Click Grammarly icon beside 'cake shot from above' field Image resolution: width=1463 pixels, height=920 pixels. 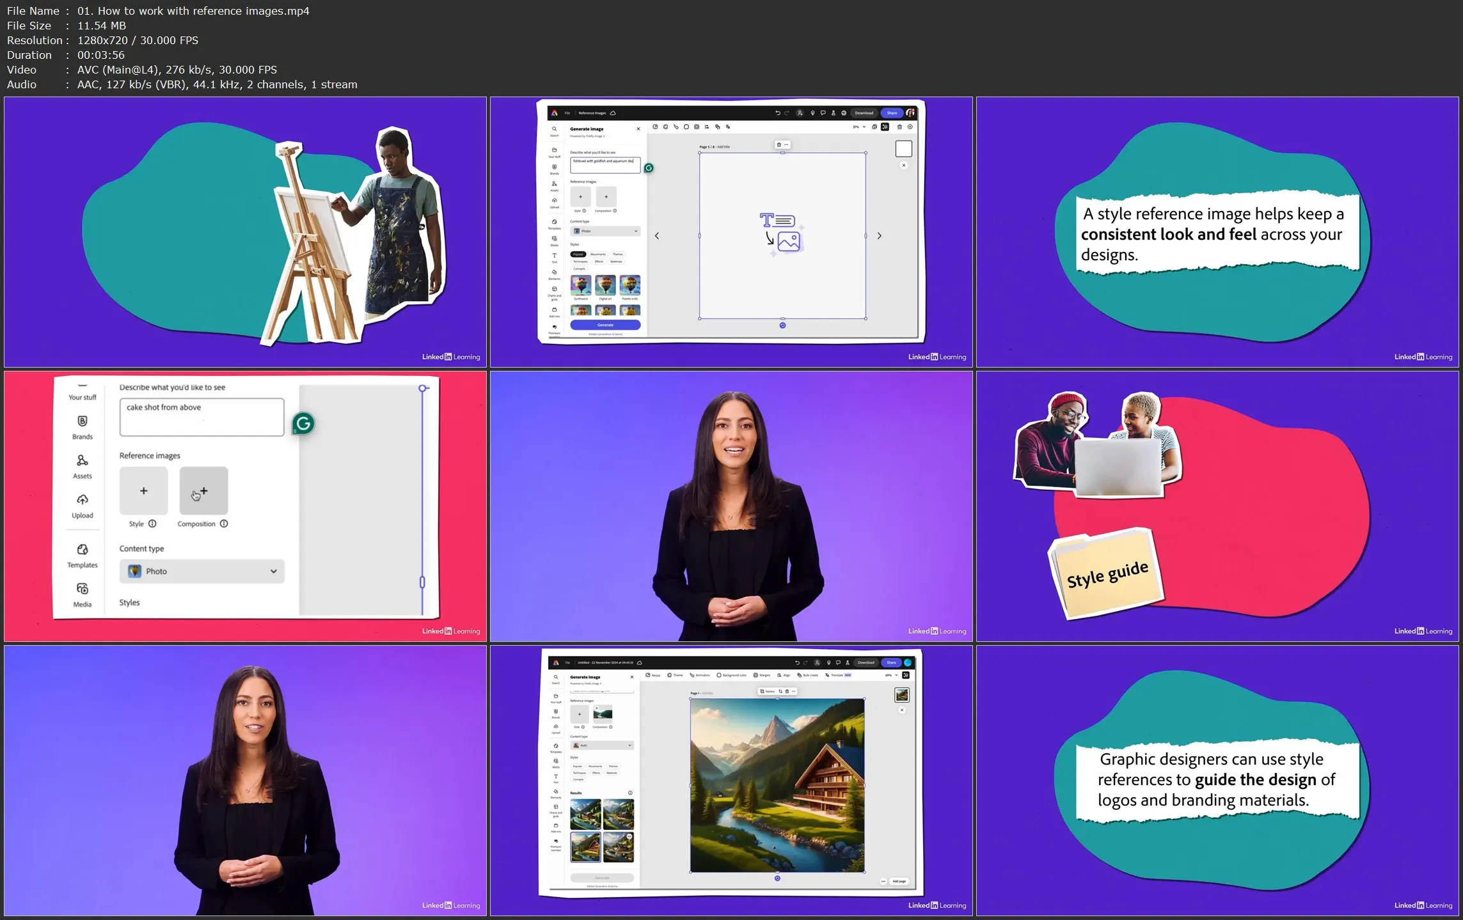(x=303, y=423)
